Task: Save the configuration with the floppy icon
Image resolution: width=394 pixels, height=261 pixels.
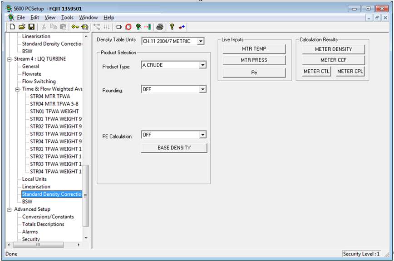Action: pyautogui.click(x=31, y=27)
